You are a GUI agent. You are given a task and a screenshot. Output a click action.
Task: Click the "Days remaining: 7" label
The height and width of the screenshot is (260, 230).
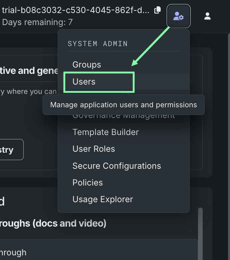pyautogui.click(x=37, y=22)
